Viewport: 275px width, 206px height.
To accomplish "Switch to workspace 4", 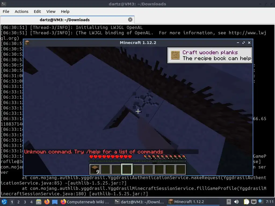I will pos(31,202).
